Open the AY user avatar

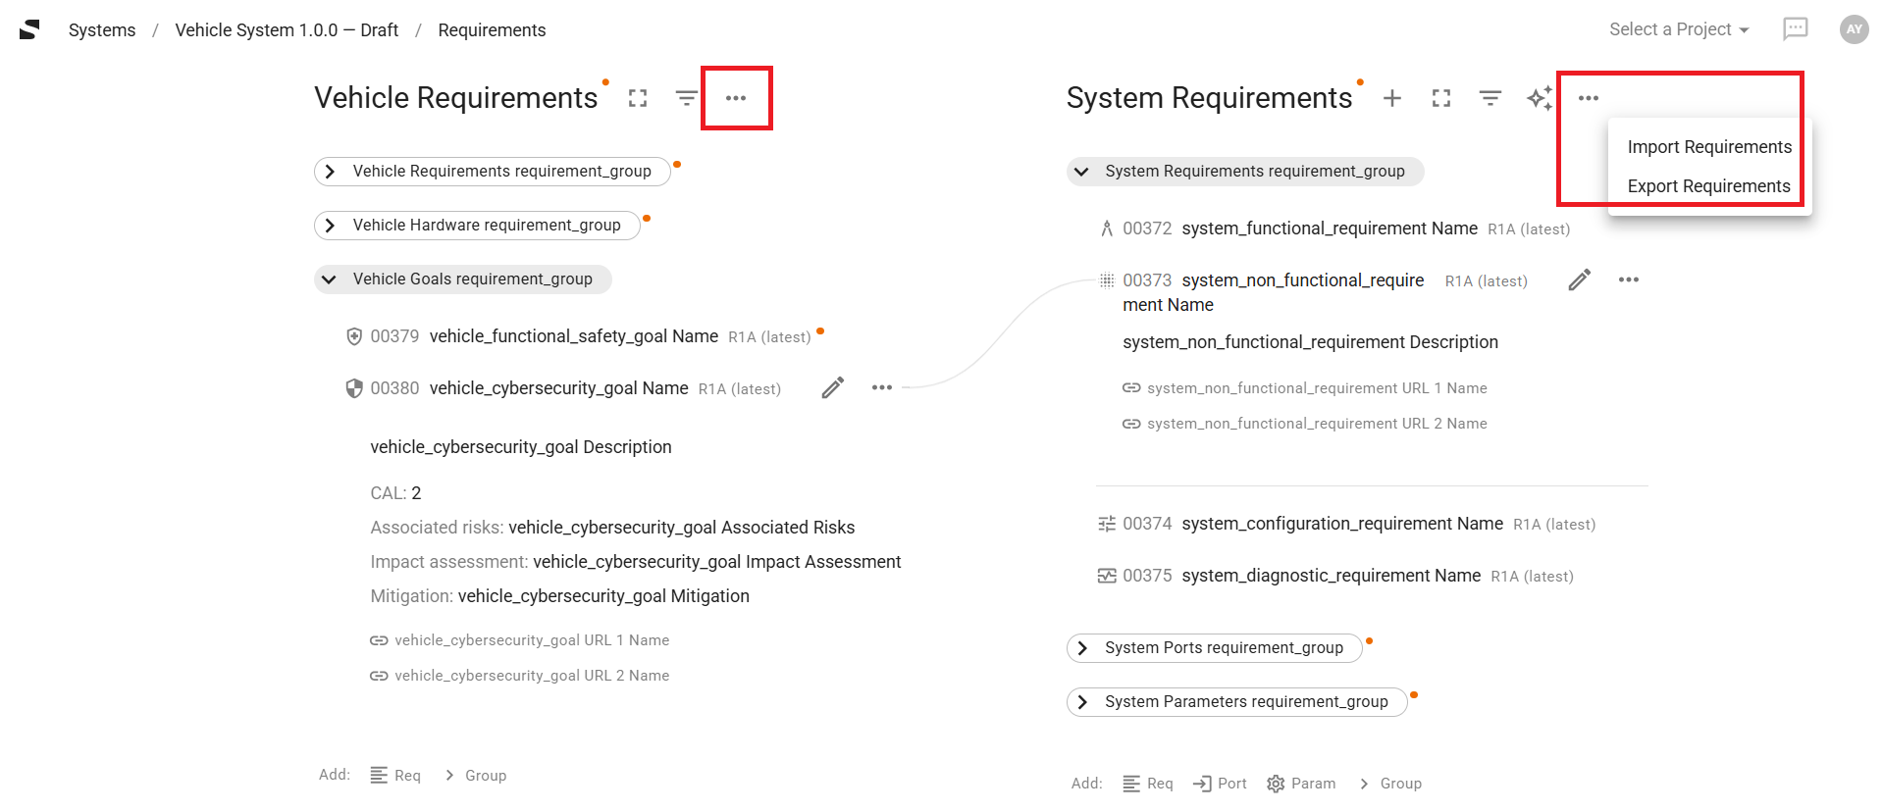point(1854,29)
